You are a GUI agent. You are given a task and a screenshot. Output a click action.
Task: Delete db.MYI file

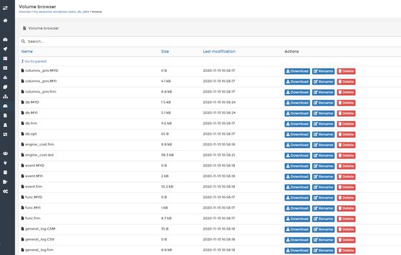(346, 113)
